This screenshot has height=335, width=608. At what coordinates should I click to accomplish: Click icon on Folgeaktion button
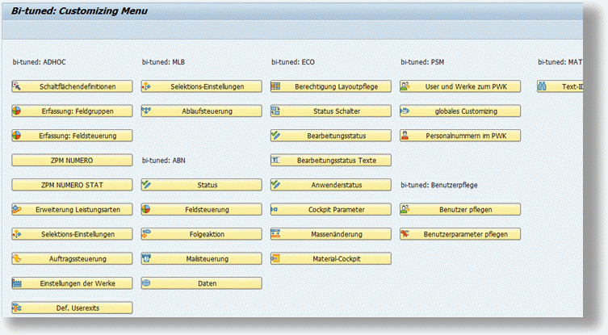[x=146, y=234]
